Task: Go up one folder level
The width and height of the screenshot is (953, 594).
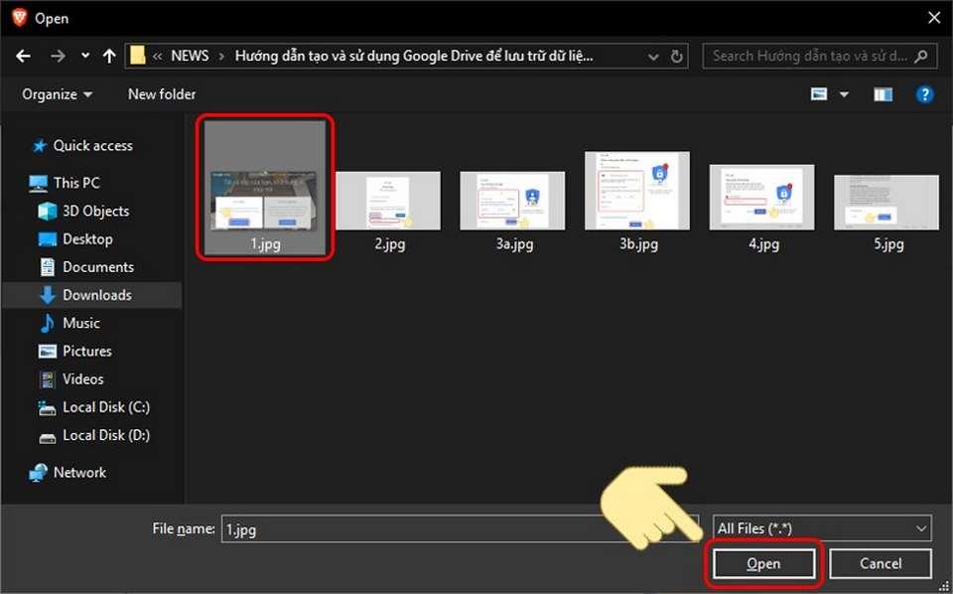Action: (x=109, y=57)
